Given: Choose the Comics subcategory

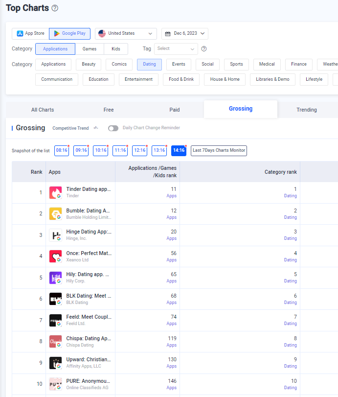Looking at the screenshot, I should (x=119, y=64).
